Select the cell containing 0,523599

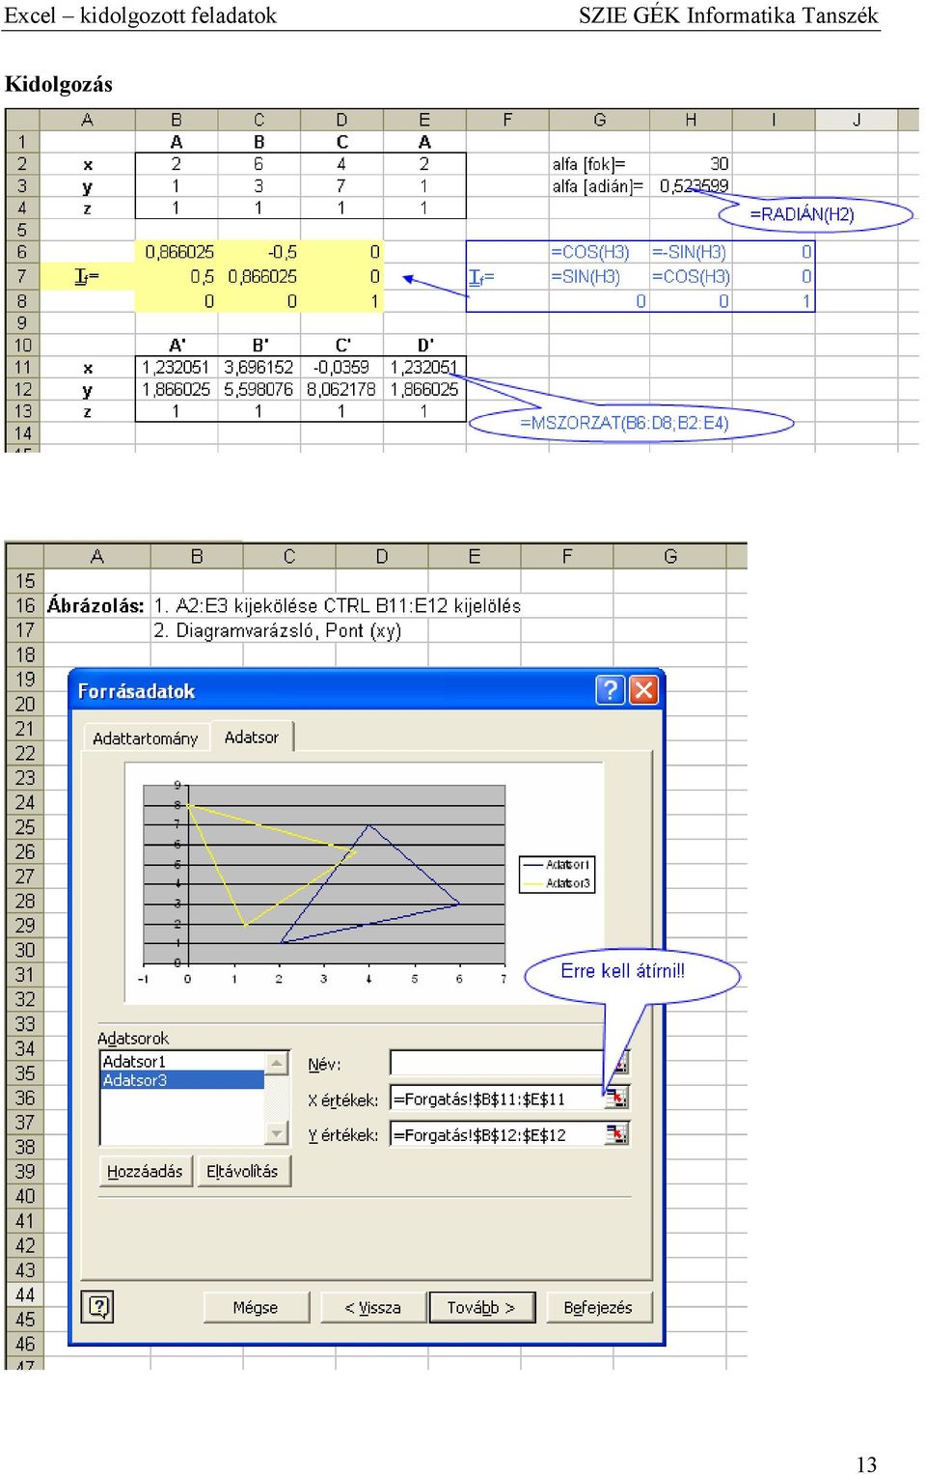(691, 186)
